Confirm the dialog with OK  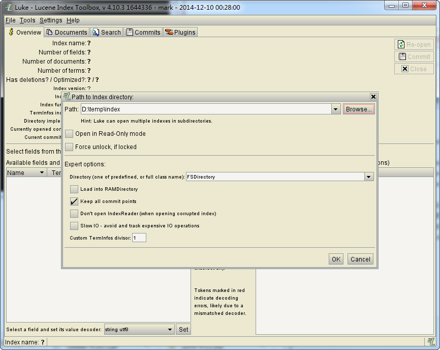pos(336,259)
